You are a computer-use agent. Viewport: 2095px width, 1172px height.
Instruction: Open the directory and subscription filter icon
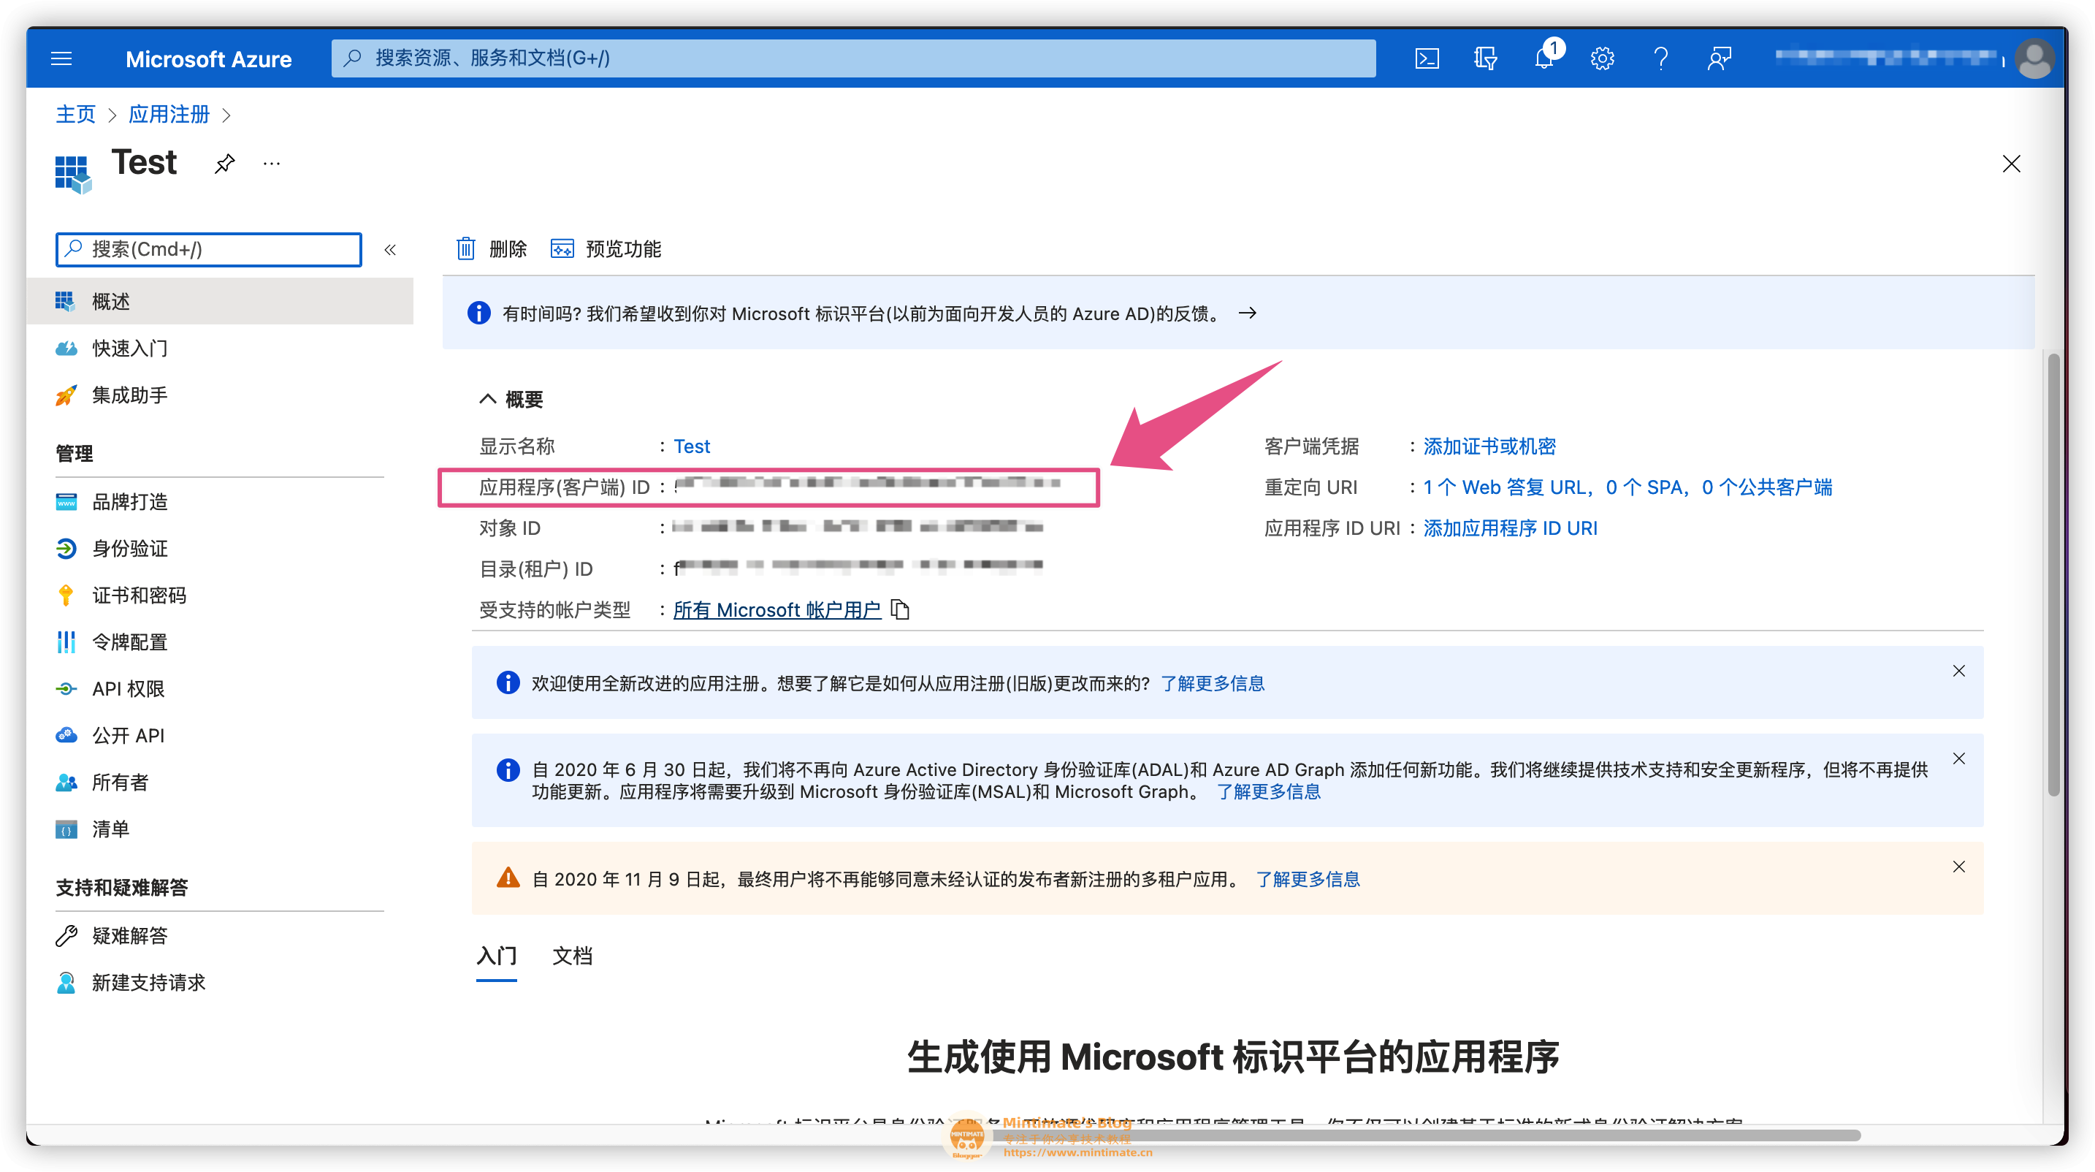coord(1485,58)
